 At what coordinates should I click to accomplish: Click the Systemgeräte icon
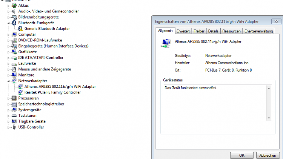pos(14,110)
